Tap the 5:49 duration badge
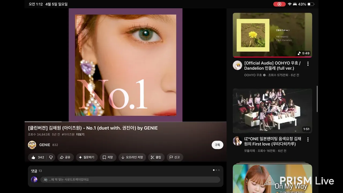This screenshot has width=343, height=193. (x=304, y=53)
